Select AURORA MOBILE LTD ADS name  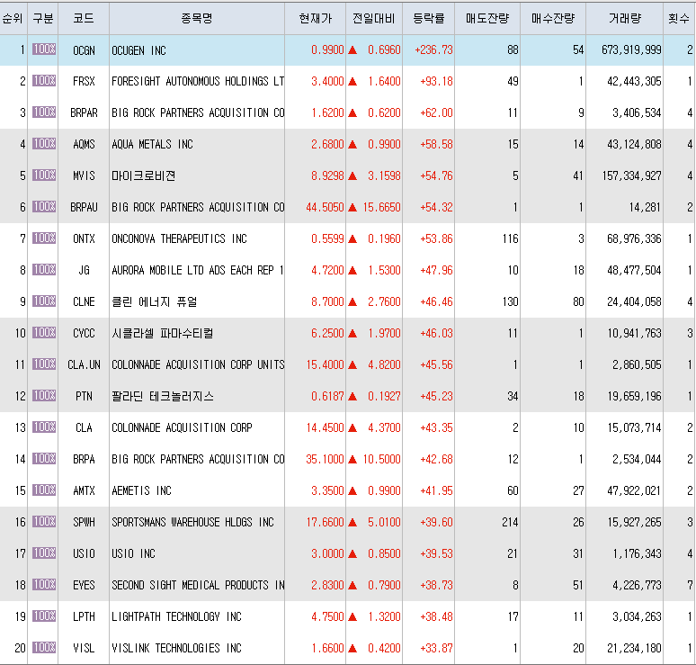(198, 271)
